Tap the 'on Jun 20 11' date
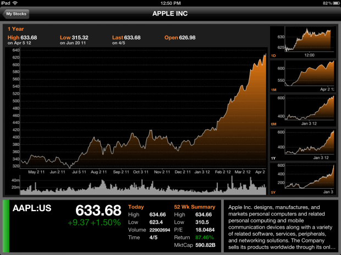Viewport: 341px width, 255px height. coord(73,43)
